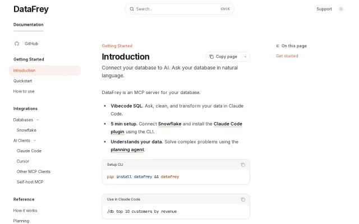Copy the Use in Claude Code snippet
The image size is (359, 224).
(x=243, y=199)
